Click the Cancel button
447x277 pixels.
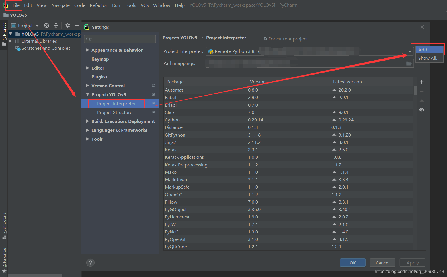[x=382, y=263]
